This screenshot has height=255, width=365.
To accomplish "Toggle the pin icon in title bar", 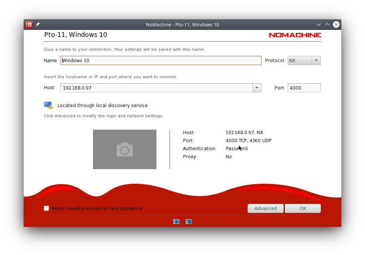I will click(38, 24).
